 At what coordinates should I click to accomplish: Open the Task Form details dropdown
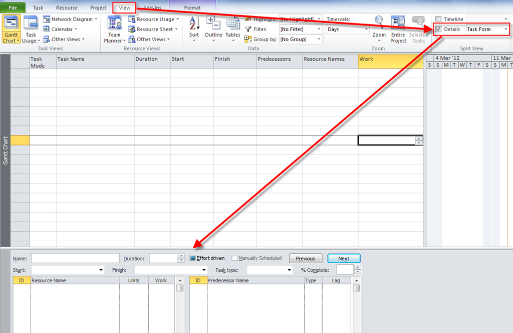click(x=506, y=30)
